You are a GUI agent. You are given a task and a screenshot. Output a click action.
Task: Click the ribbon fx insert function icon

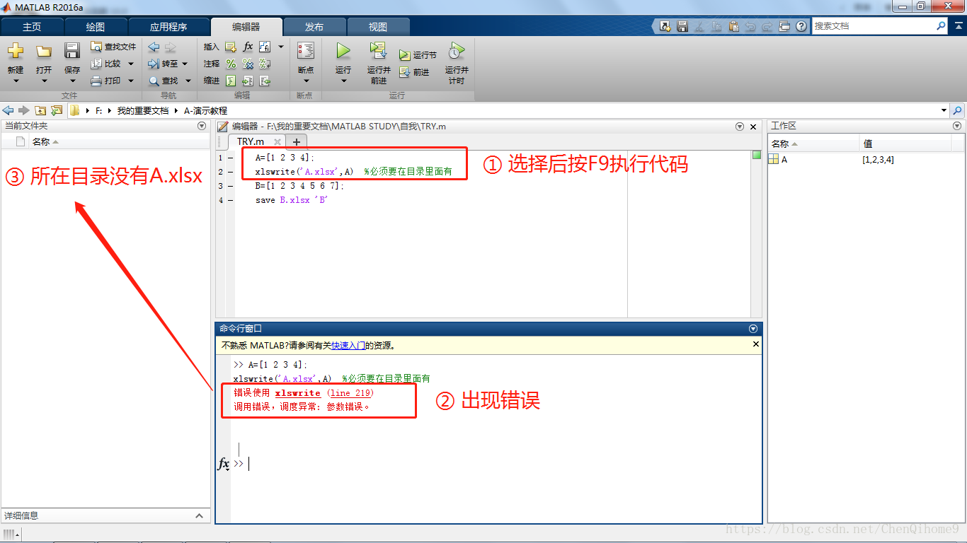coord(248,47)
